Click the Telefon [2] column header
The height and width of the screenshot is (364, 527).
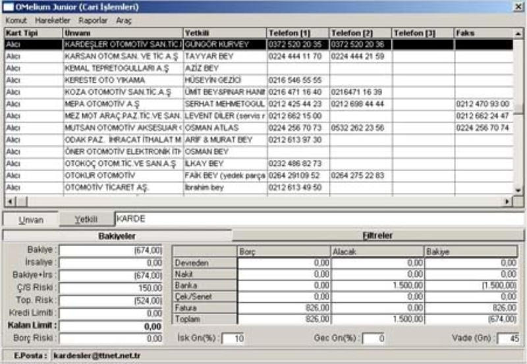pos(360,33)
